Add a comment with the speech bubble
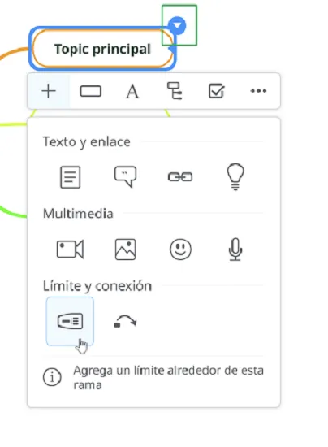 (x=126, y=176)
